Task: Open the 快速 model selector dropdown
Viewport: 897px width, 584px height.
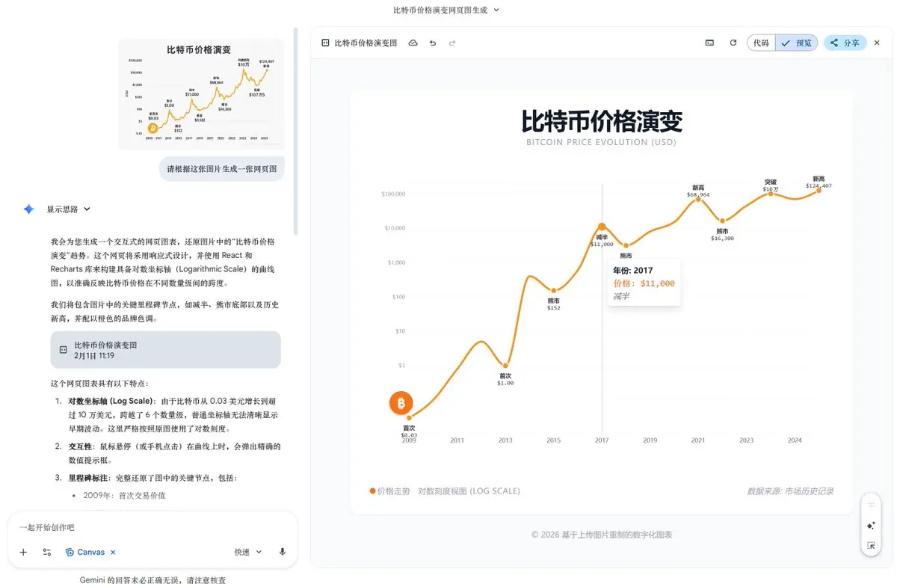Action: point(248,552)
